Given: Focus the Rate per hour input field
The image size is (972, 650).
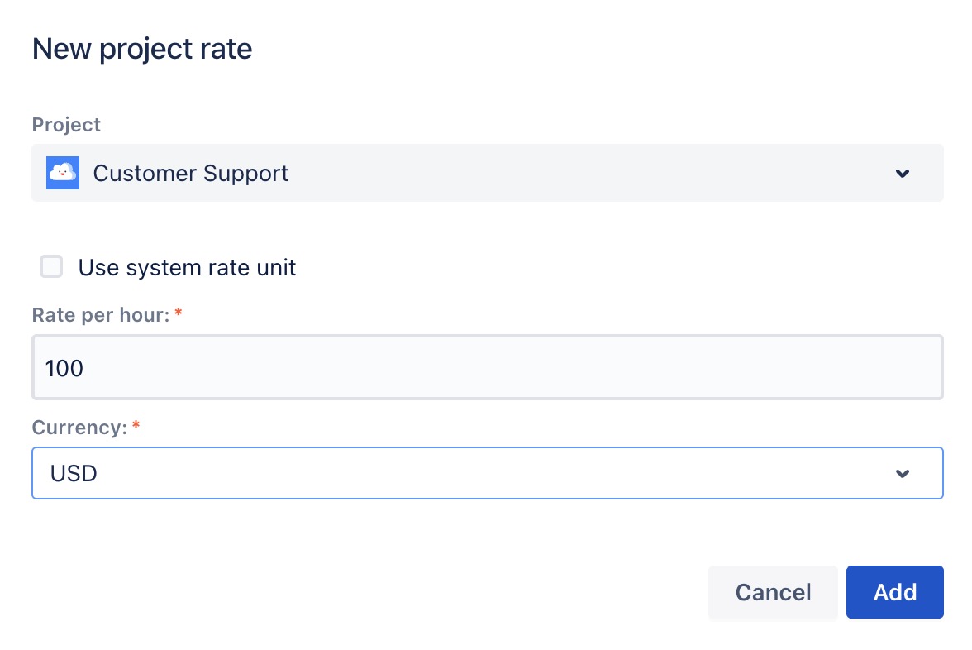Looking at the screenshot, I should pos(487,368).
